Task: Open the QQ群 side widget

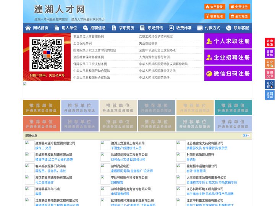Action: click(270, 85)
